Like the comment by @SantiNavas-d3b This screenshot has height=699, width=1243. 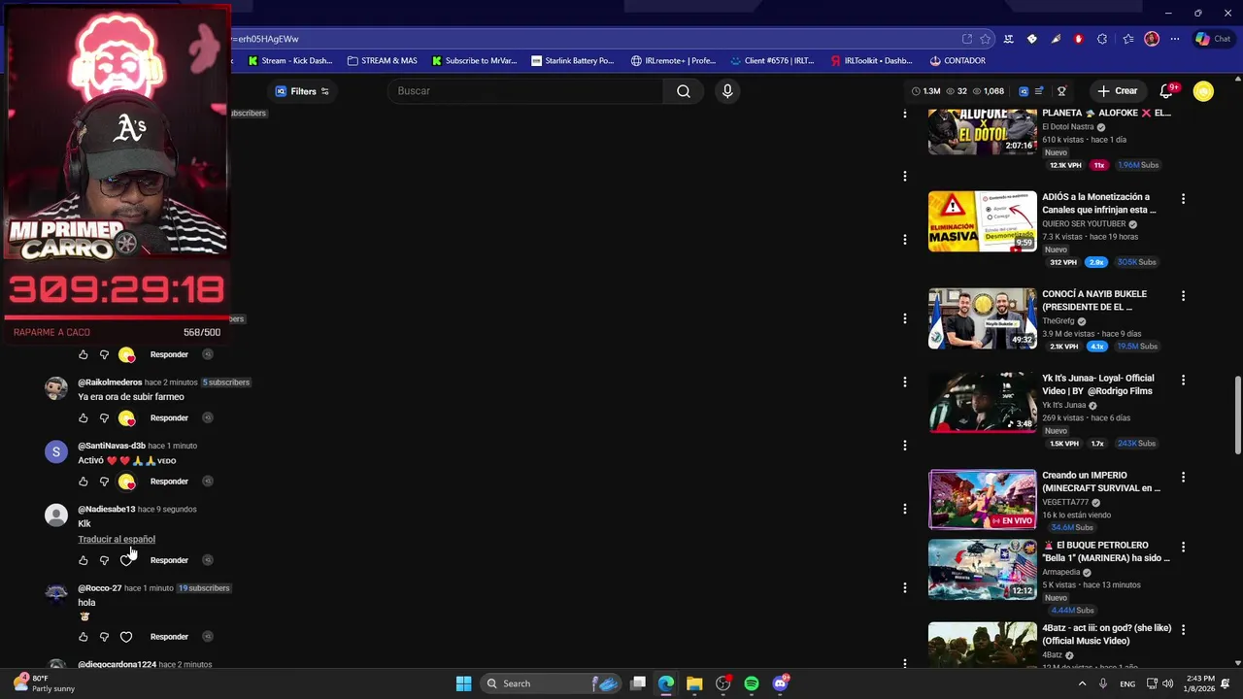pos(83,482)
